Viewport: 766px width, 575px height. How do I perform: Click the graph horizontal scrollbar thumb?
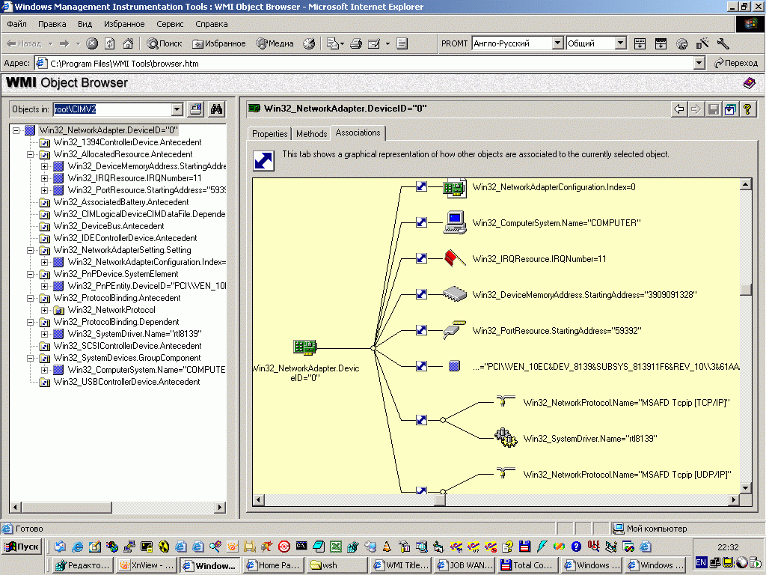pyautogui.click(x=440, y=499)
